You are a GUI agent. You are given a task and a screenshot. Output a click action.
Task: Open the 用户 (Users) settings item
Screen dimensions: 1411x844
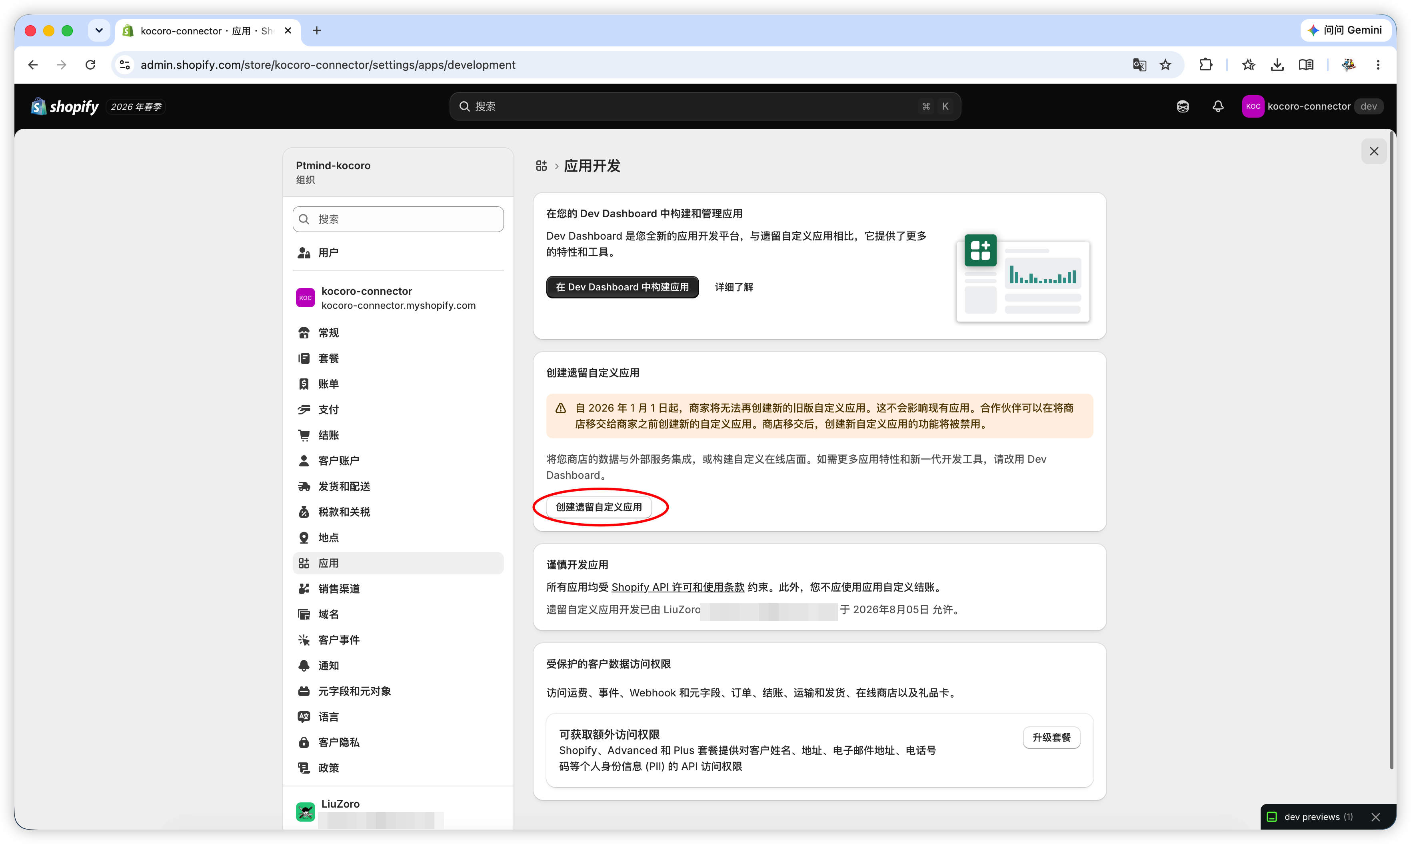click(398, 252)
